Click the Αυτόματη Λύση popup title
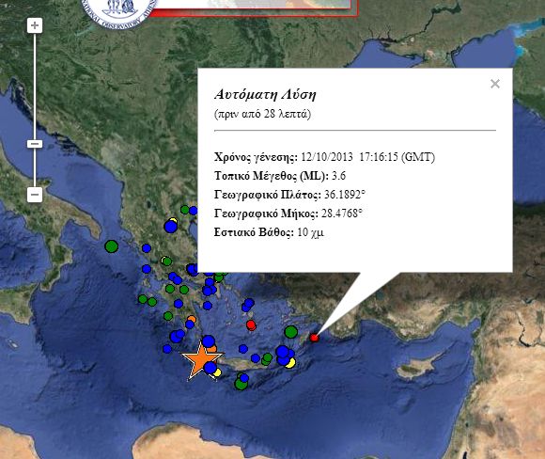The width and height of the screenshot is (545, 459). click(265, 94)
